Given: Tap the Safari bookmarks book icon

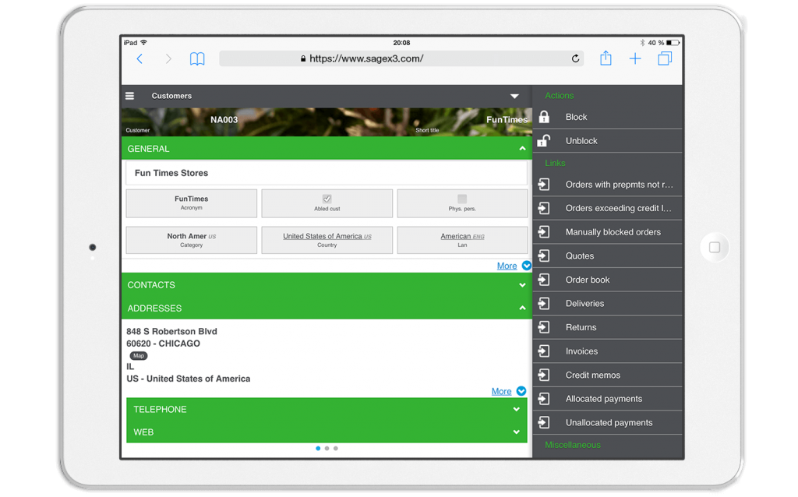Looking at the screenshot, I should [x=197, y=59].
